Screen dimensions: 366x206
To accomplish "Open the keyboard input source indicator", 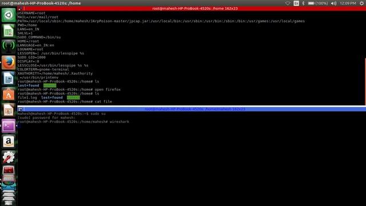I will click(296, 3).
